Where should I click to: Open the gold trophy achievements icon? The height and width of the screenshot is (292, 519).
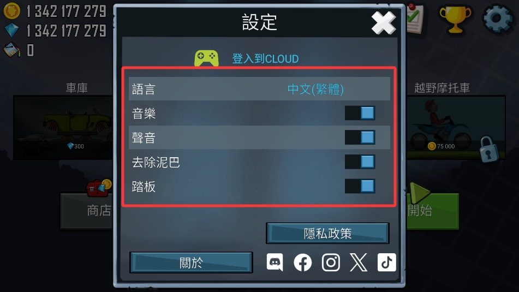[455, 19]
